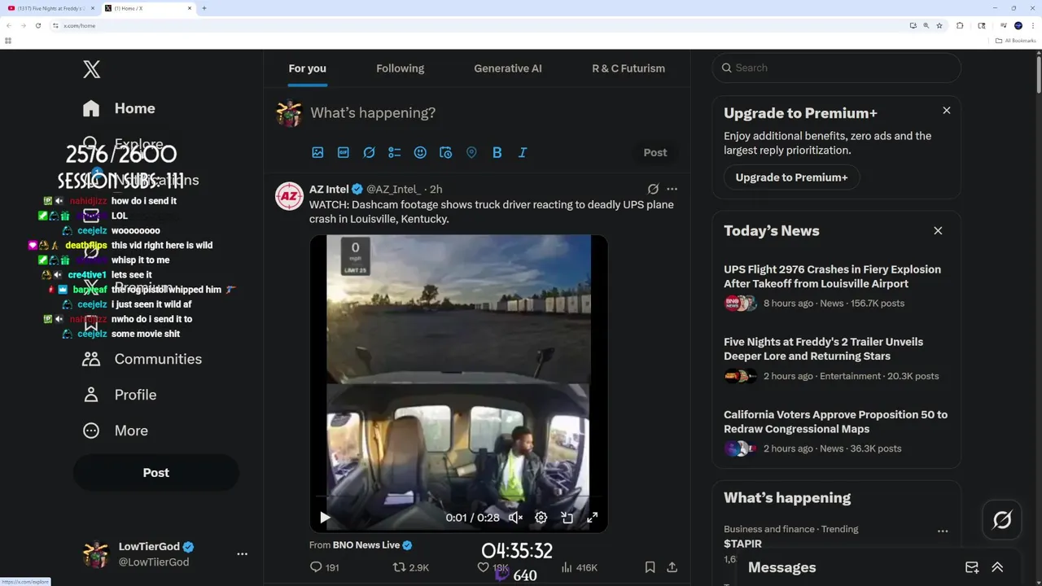Switch the video to fullscreen
The width and height of the screenshot is (1042, 586).
tap(593, 518)
